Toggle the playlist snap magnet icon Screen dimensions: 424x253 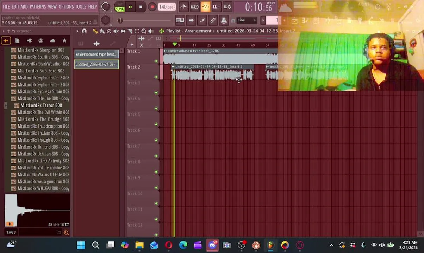(84, 31)
